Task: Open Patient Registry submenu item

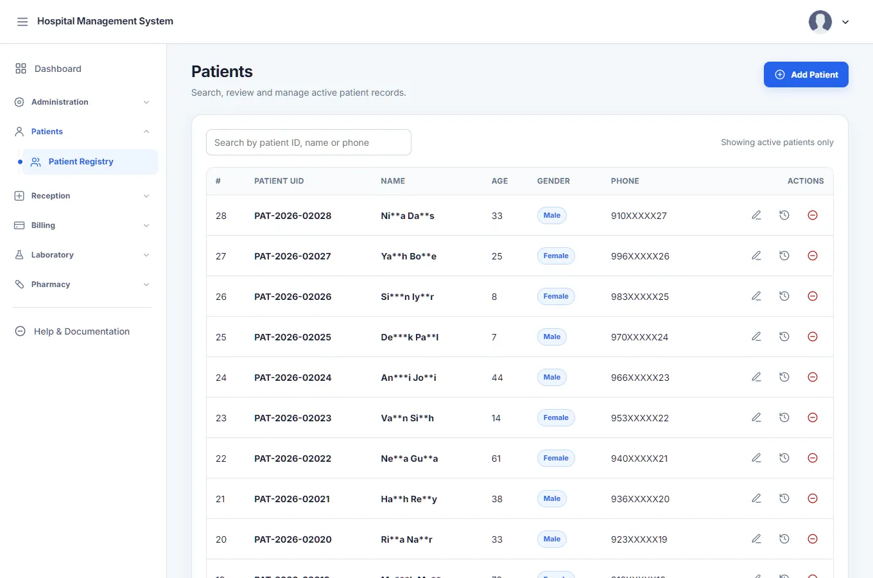Action: (90, 162)
